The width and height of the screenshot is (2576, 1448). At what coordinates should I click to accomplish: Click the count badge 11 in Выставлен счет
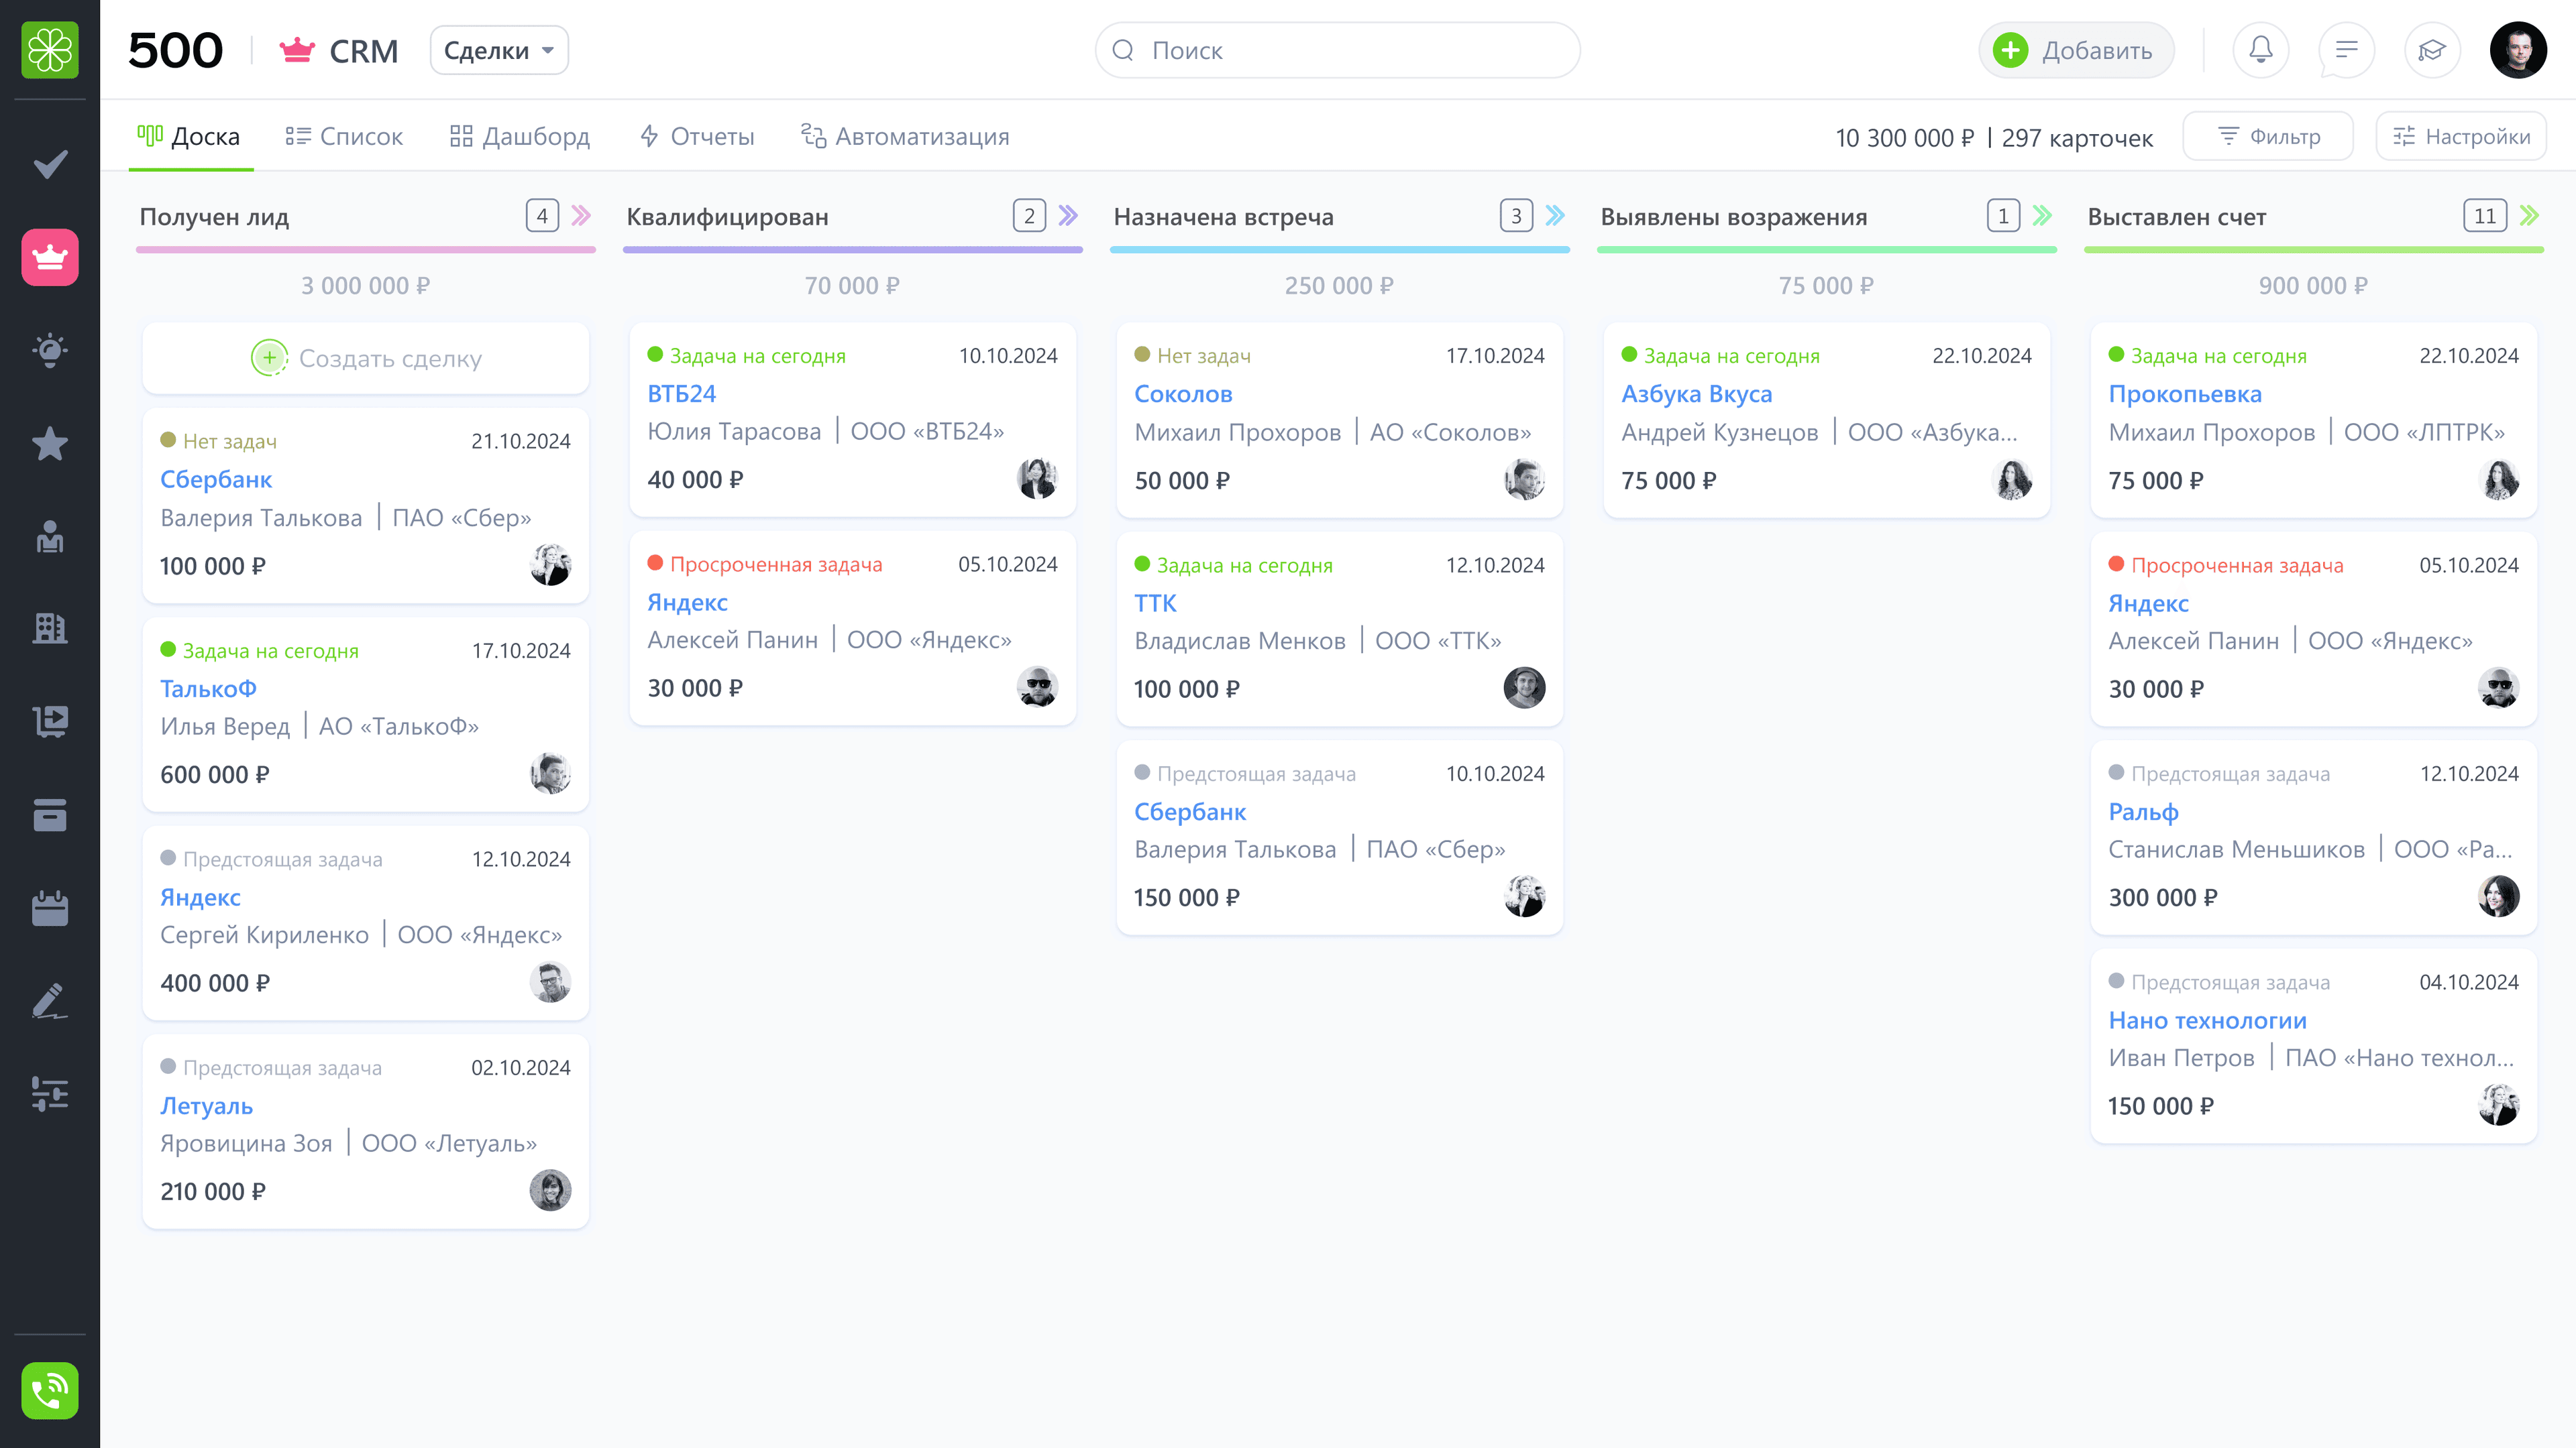point(2484,216)
